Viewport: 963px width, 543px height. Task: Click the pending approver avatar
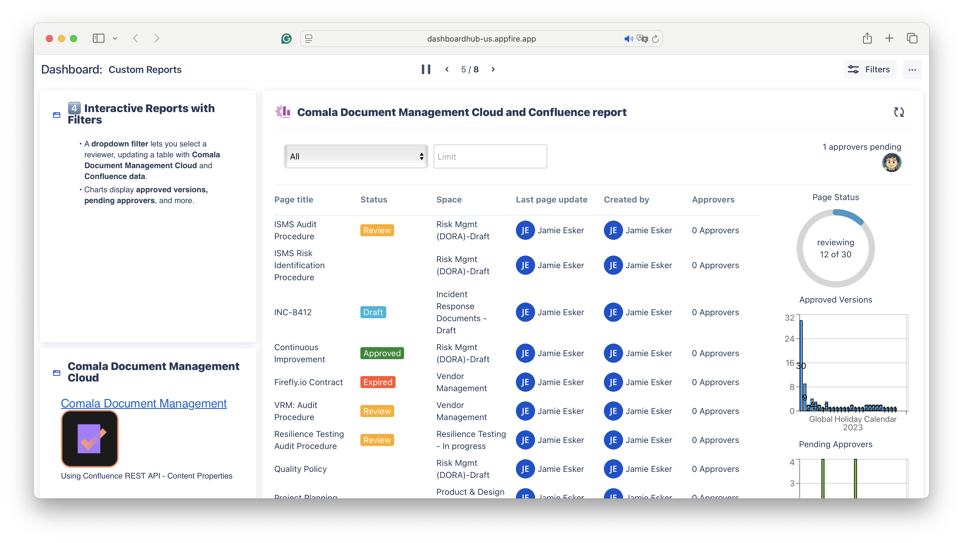click(892, 162)
